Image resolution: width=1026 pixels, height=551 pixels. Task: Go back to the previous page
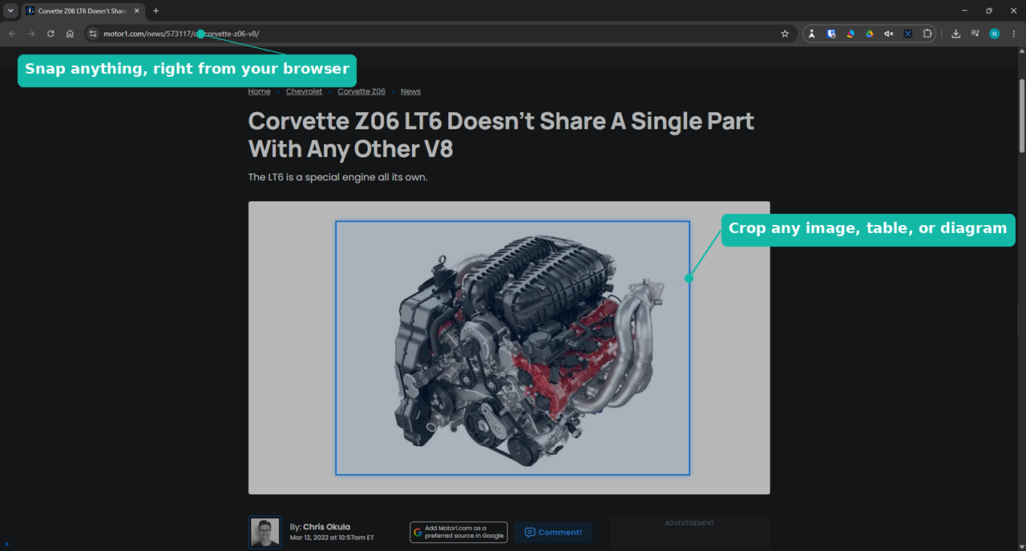12,34
